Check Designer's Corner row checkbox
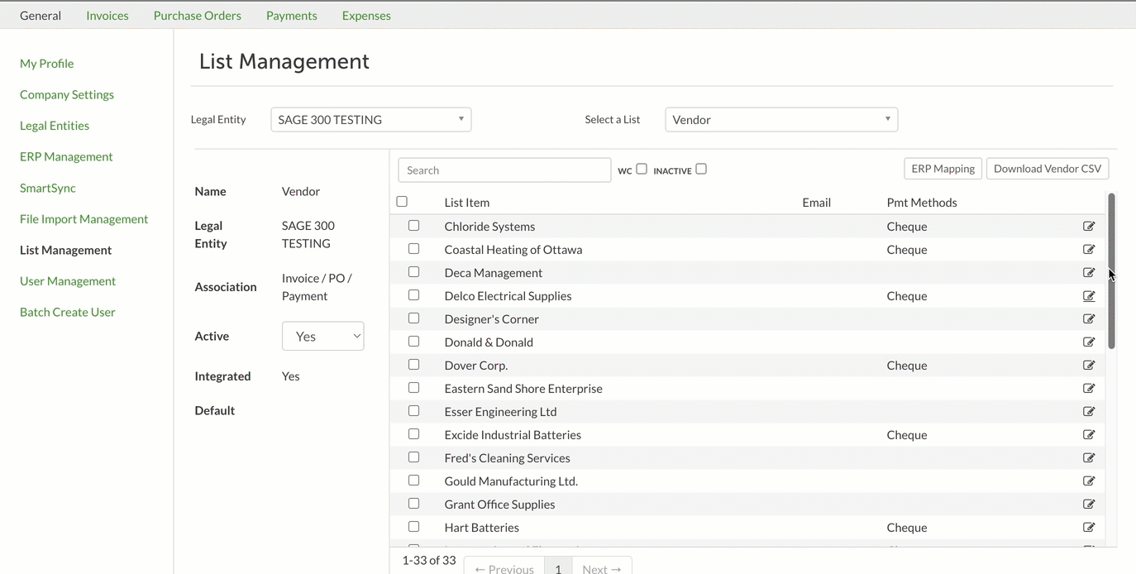The image size is (1136, 574). pos(414,318)
